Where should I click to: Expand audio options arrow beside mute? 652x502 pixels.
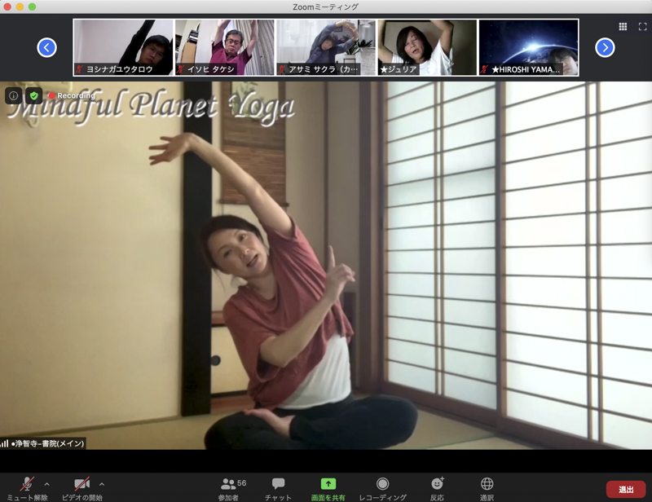[x=46, y=484]
